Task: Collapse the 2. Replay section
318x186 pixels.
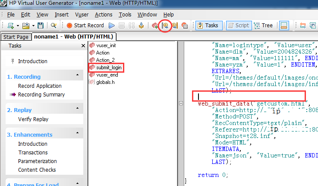Action: [78, 108]
